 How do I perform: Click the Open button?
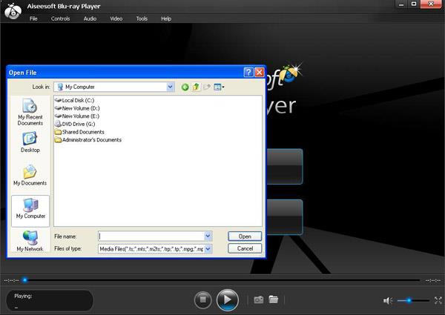[245, 236]
